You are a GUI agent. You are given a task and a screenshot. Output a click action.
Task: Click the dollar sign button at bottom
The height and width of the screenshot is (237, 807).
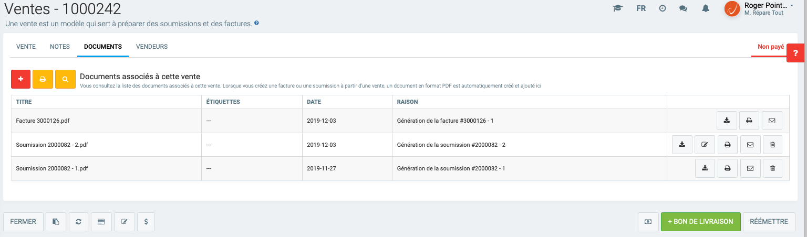[x=146, y=222]
